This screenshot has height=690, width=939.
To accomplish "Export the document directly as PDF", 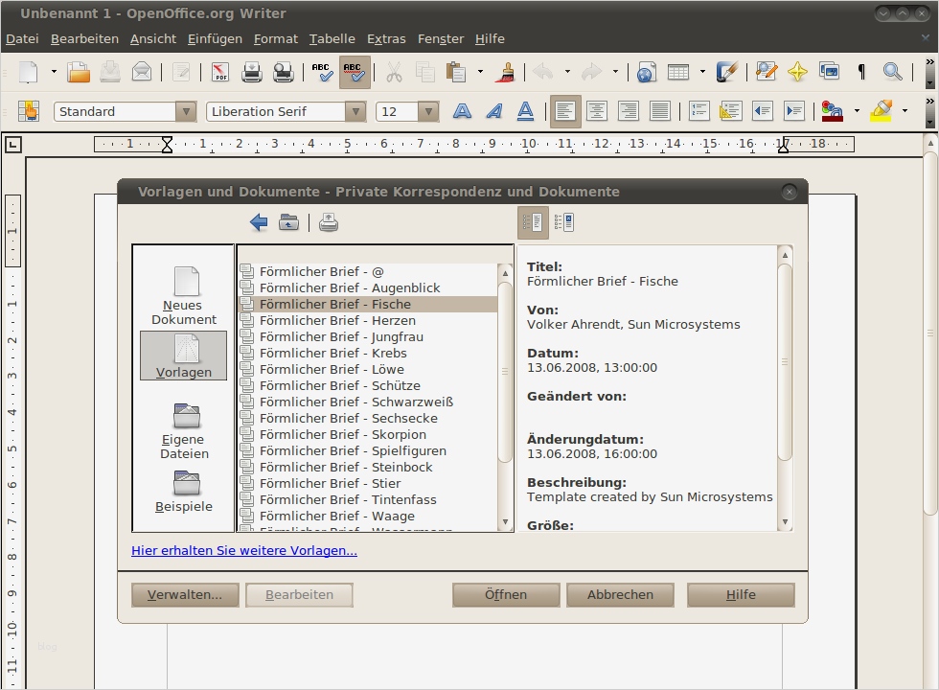I will point(220,72).
